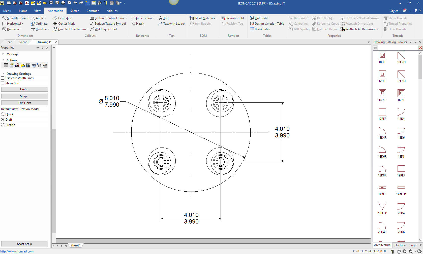
Task: Click the catalog browser vertical scrollbar
Action: 420,67
